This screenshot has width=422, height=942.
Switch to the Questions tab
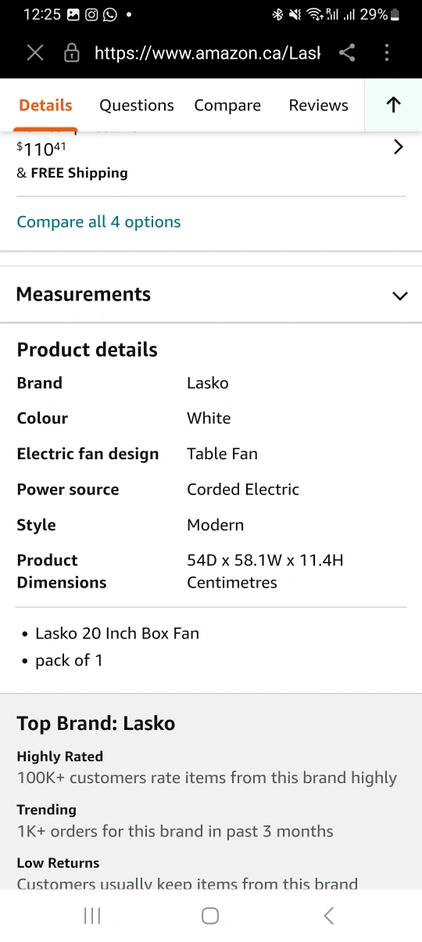tap(137, 106)
